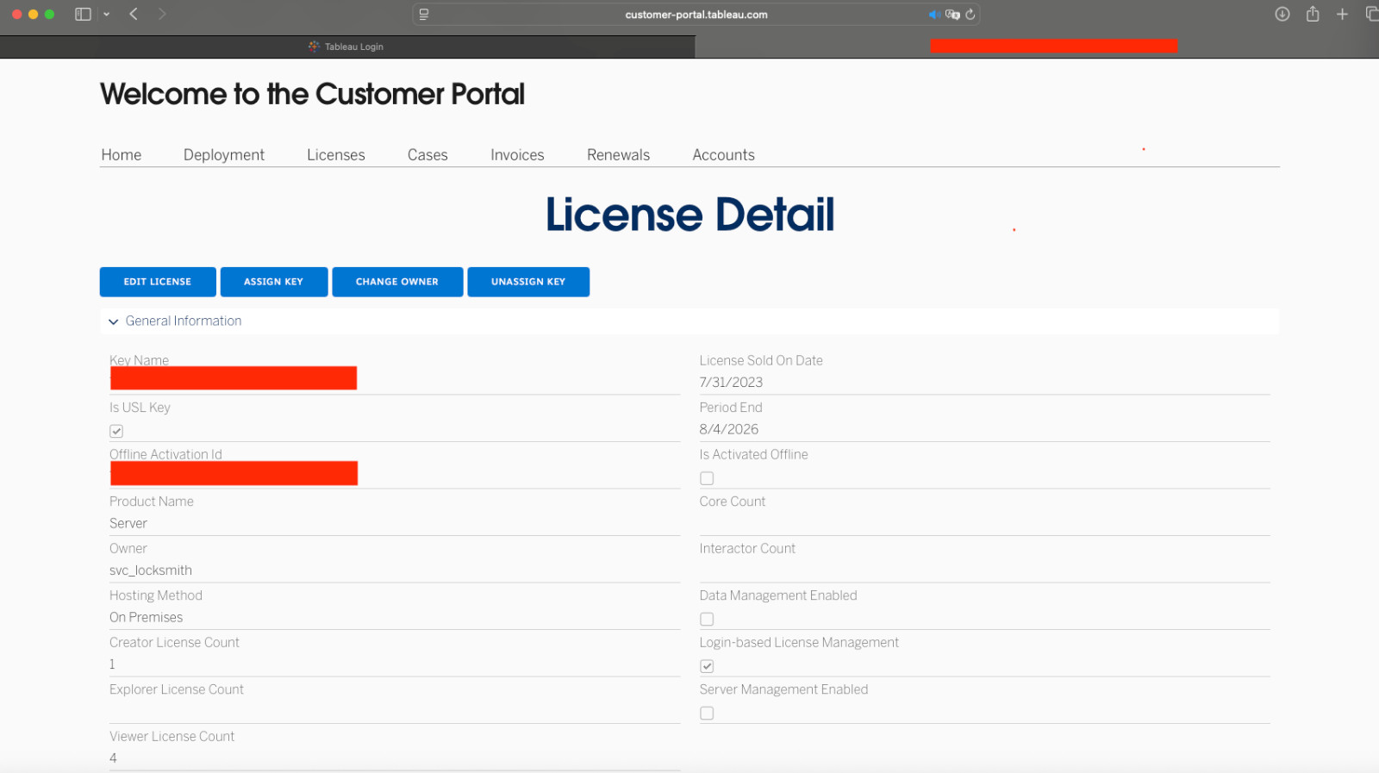Click the Explorer License Count label
Screen dimensions: 1379x773
coord(177,689)
